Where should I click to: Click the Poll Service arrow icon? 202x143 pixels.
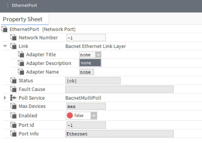point(13,98)
